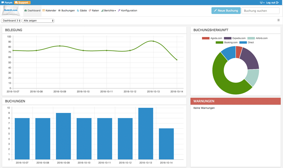Click the Buchungen bar for 2016-10-09
283x168 pixels.
(x=63, y=136)
